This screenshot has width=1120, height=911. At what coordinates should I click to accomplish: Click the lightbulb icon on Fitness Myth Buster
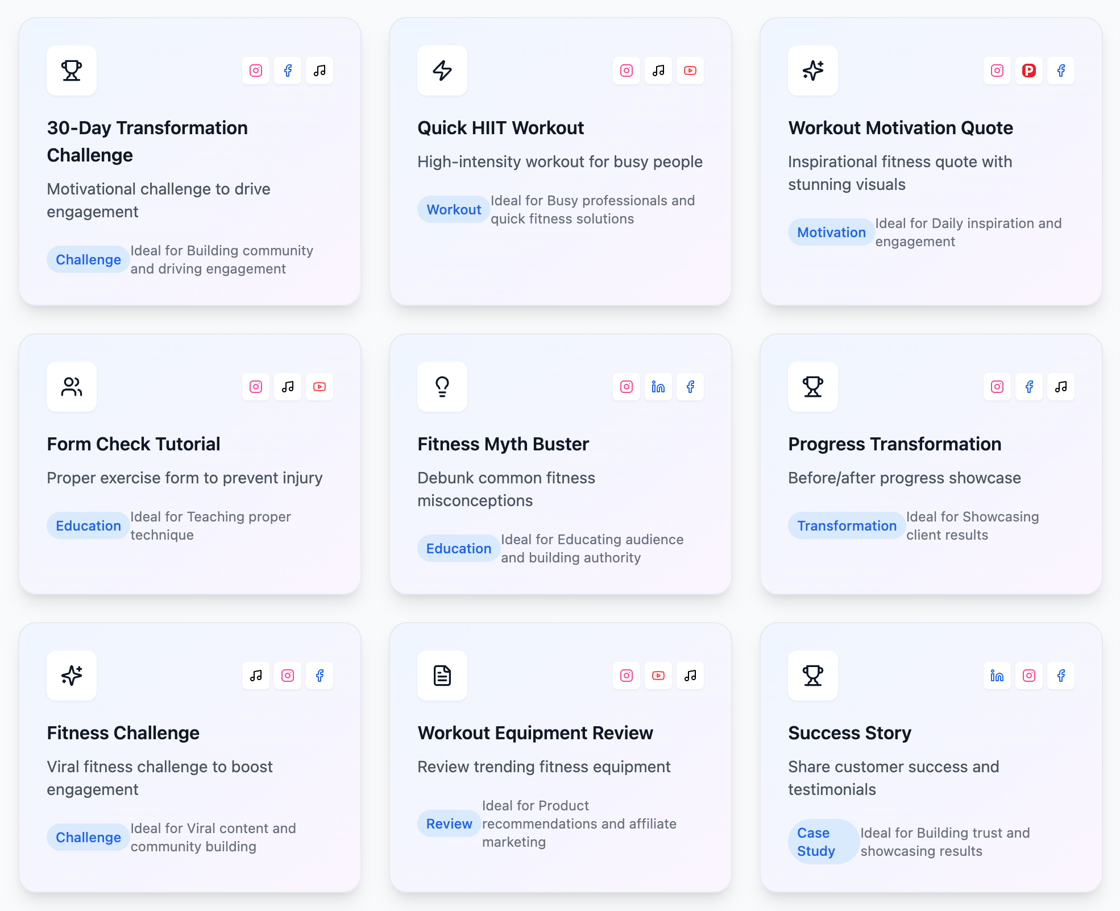coord(442,387)
